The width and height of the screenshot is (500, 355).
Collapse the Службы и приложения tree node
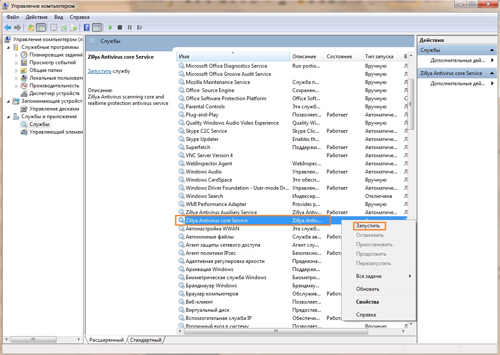tap(9, 116)
